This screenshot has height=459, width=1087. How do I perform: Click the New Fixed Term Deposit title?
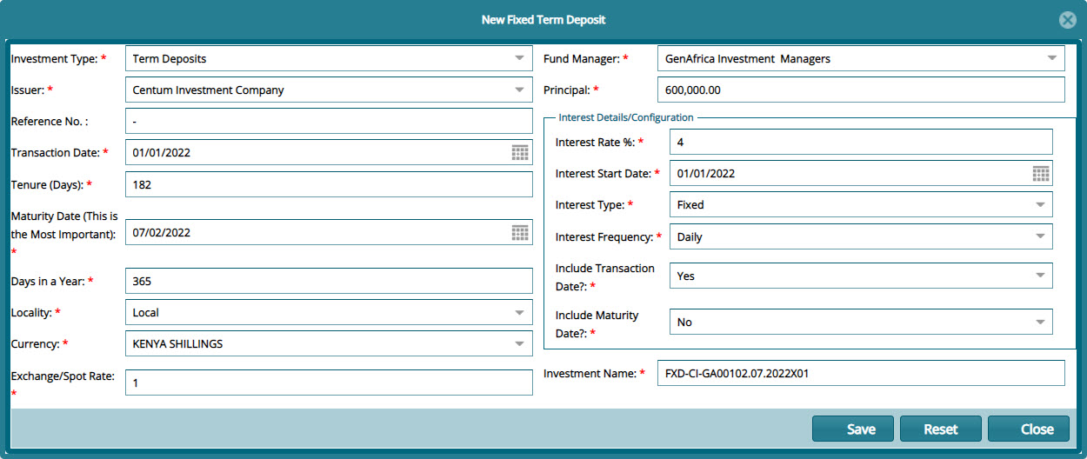tap(543, 19)
